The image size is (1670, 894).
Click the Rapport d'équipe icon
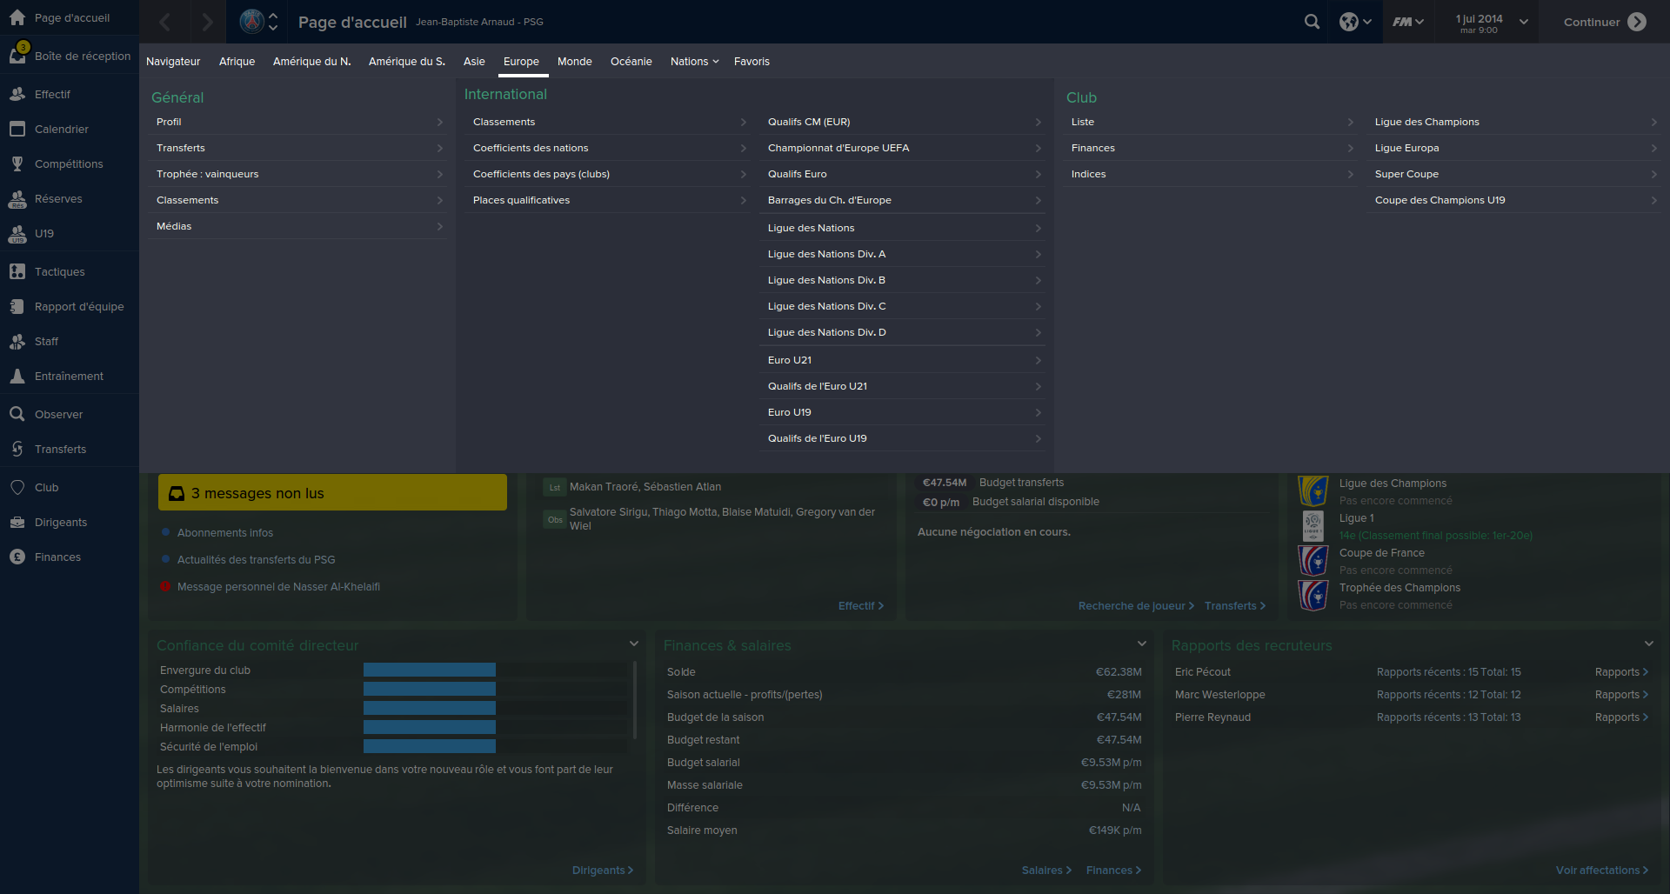point(17,306)
